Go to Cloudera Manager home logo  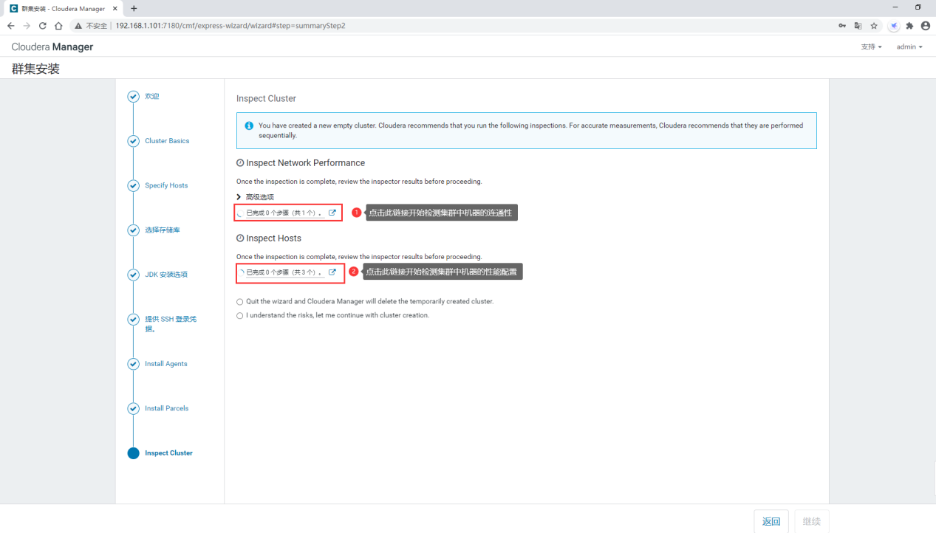tap(52, 47)
